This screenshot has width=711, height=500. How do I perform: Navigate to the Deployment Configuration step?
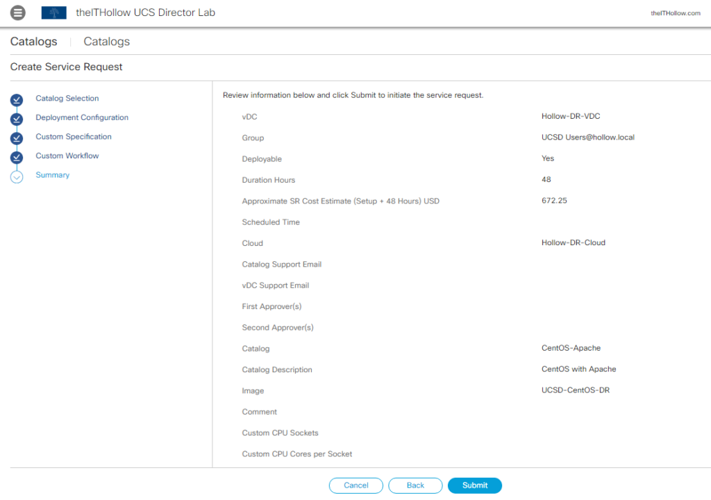82,117
